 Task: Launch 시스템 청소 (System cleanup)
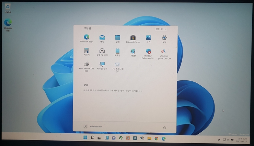point(102,66)
